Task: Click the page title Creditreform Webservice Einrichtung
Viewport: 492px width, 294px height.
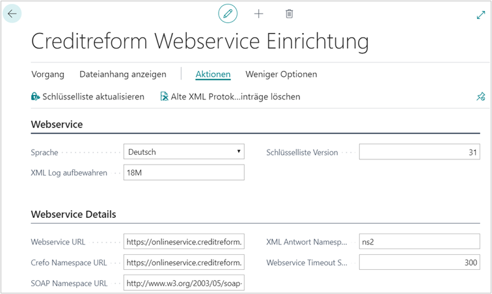Action: (x=200, y=42)
